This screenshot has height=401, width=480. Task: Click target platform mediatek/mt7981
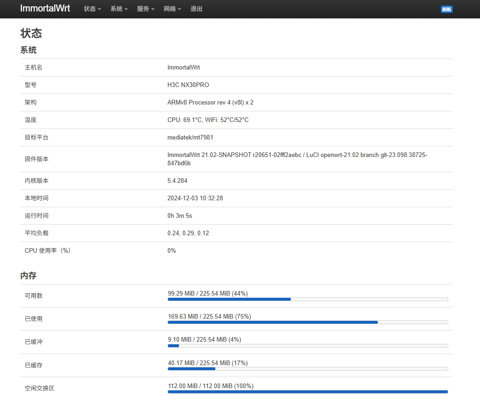coord(190,137)
